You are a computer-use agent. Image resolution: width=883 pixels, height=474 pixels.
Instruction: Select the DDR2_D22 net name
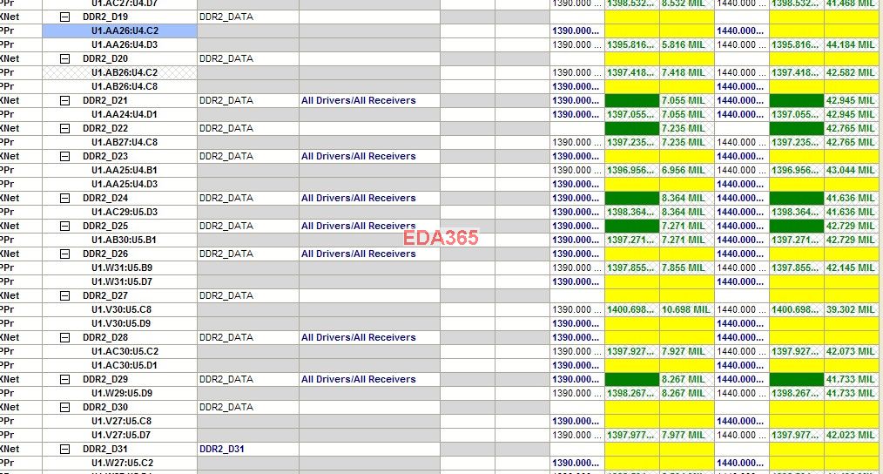[x=105, y=128]
